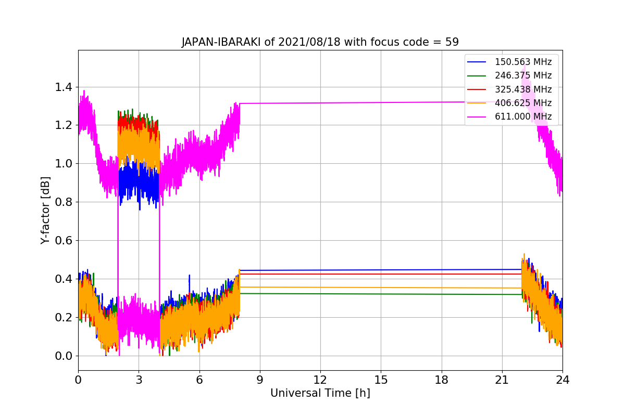Click y-axis tick label 0.8
This screenshot has width=625, height=416.
[63, 202]
